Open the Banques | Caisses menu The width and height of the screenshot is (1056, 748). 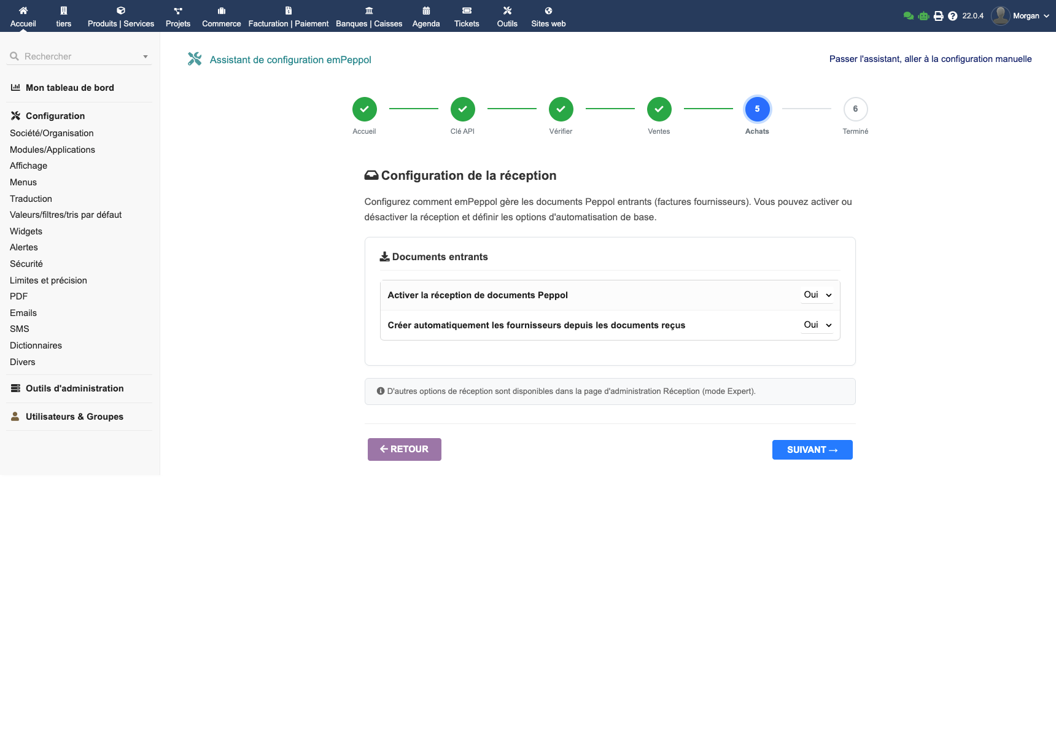pyautogui.click(x=369, y=16)
